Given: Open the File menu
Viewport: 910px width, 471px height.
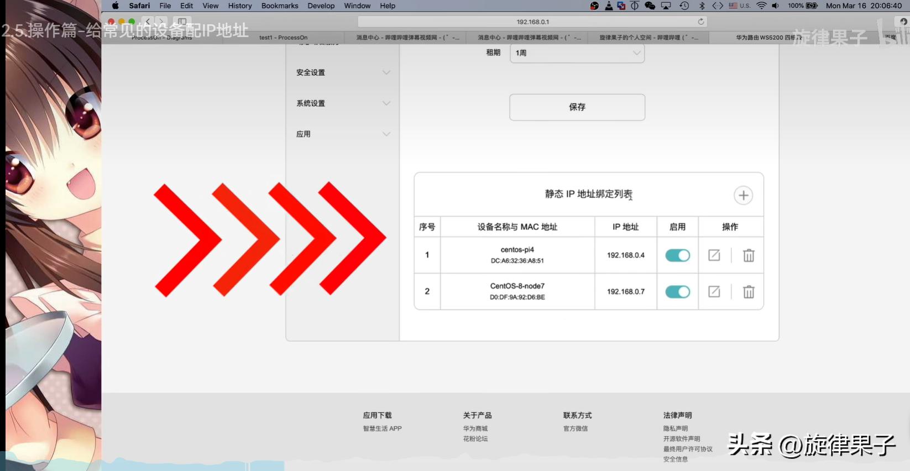Looking at the screenshot, I should pos(165,6).
